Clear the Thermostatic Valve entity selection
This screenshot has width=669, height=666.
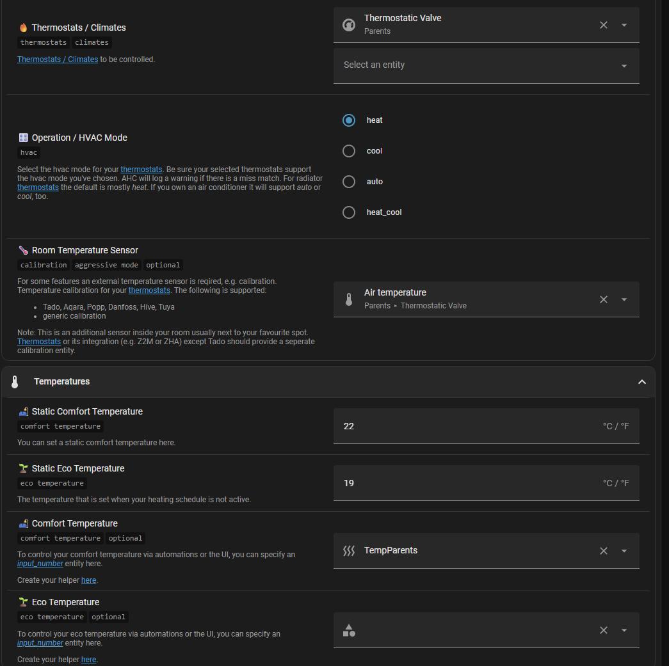click(603, 25)
